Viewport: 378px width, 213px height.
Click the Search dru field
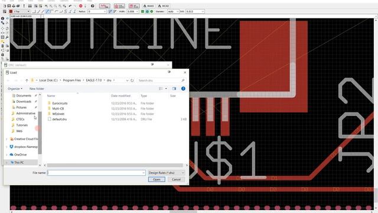[x=161, y=80]
